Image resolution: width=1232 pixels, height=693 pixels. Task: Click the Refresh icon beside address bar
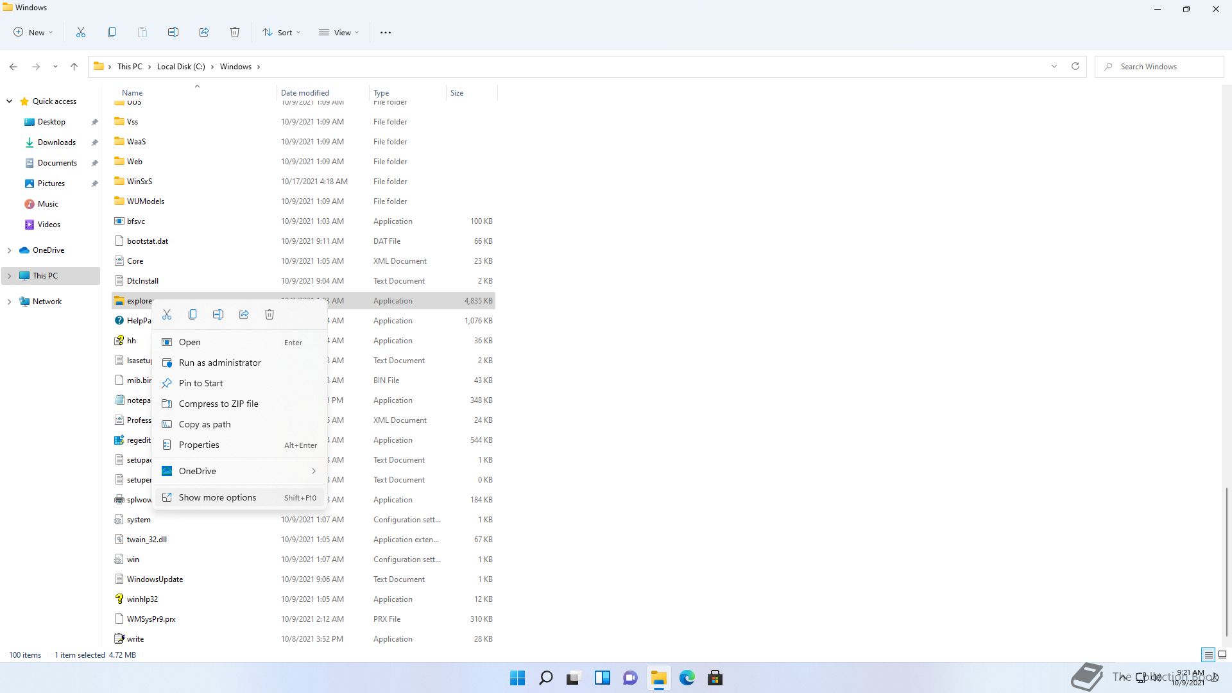1075,66
